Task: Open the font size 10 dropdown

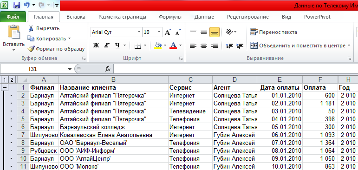Action: pyautogui.click(x=159, y=32)
